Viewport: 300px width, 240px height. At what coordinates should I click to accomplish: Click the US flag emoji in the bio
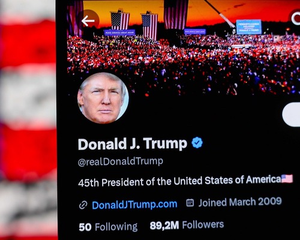pos(287,179)
